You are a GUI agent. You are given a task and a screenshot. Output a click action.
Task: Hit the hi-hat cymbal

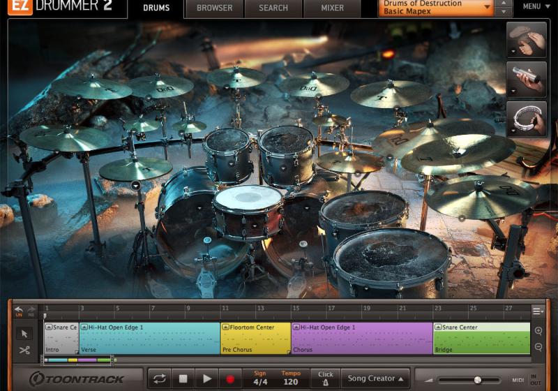(135, 169)
